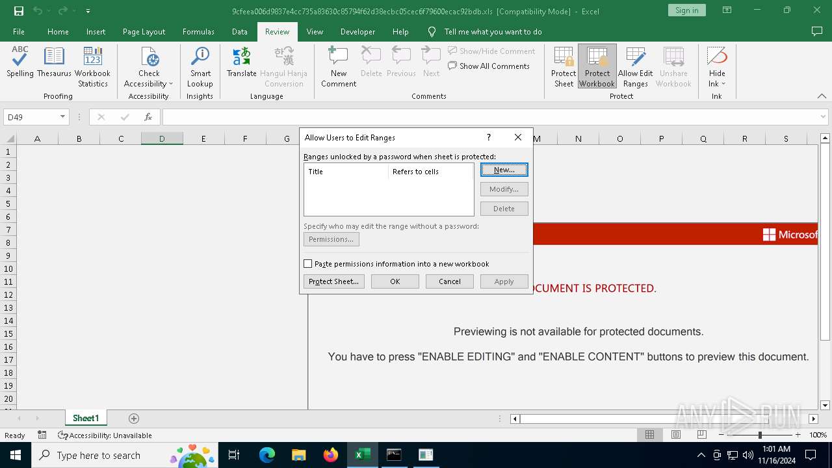832x468 pixels.
Task: Switch to the Formulas tab
Action: click(x=198, y=31)
